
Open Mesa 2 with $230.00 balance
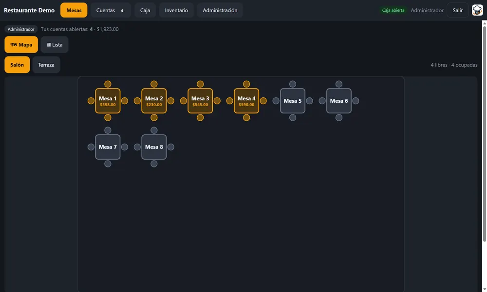click(x=154, y=101)
